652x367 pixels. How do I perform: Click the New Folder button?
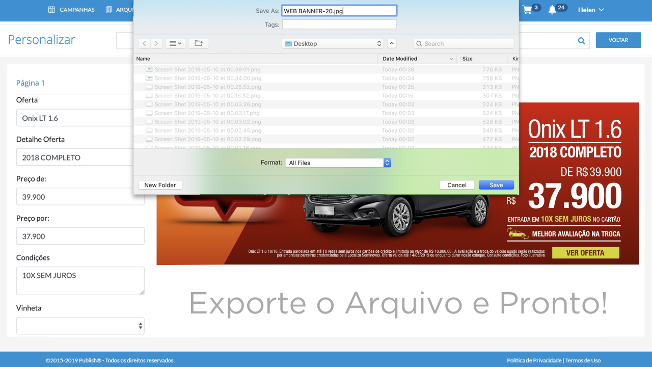pos(160,185)
